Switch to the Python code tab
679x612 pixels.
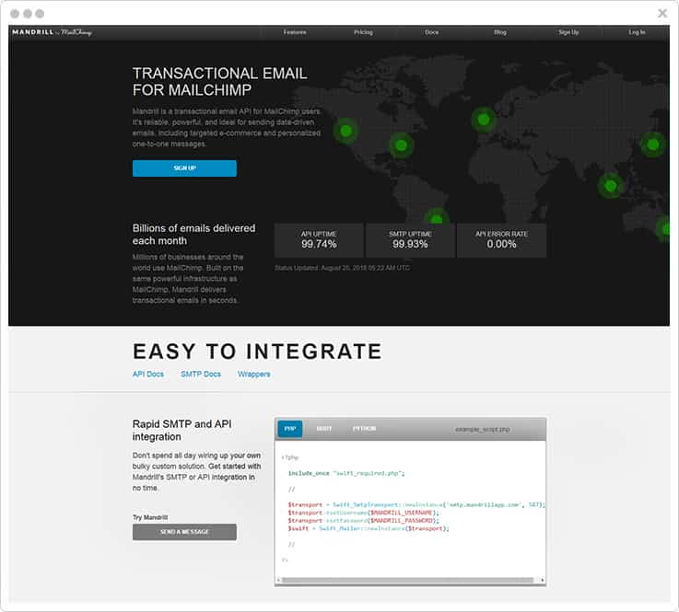364,429
